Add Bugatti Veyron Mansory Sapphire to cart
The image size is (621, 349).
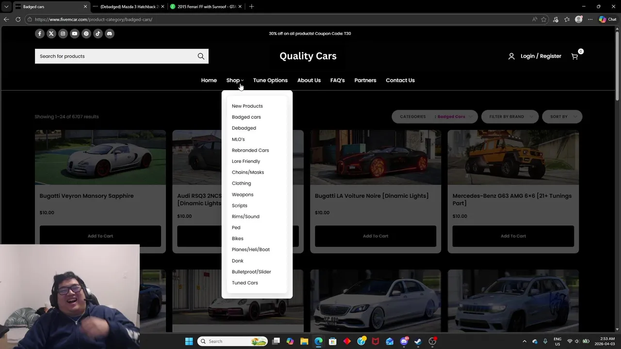100,236
